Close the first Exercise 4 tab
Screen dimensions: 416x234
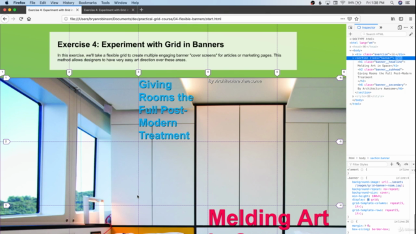(x=77, y=10)
